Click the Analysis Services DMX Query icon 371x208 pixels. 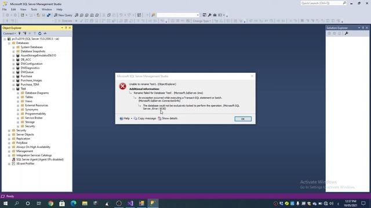click(86, 15)
